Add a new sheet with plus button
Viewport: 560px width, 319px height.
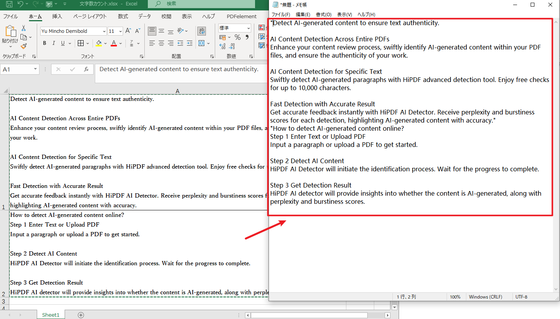[81, 315]
